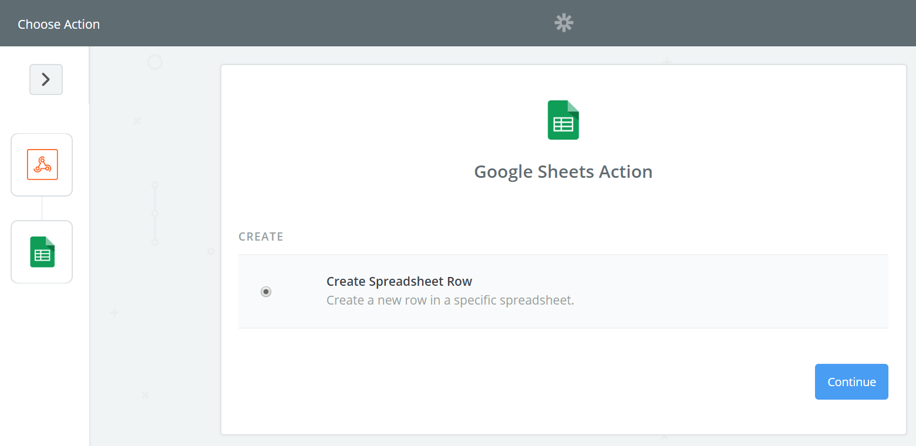916x446 pixels.
Task: Click the Continue button
Action: [851, 382]
